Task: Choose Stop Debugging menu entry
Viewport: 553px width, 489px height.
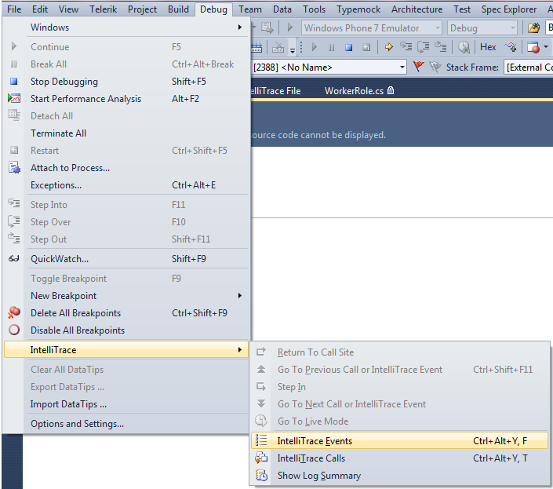Action: tap(126, 82)
